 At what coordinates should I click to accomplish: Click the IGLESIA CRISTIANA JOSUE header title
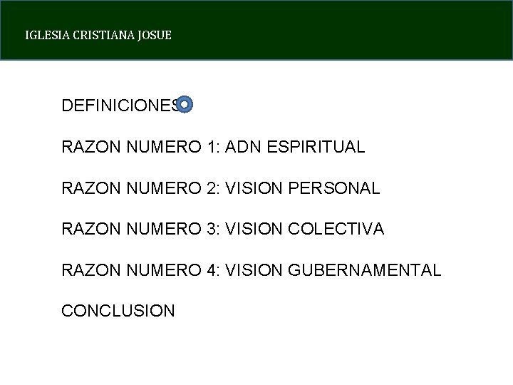point(98,35)
